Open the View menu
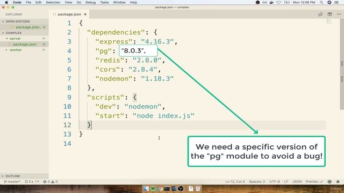This screenshot has width=344, height=193. tap(68, 2)
